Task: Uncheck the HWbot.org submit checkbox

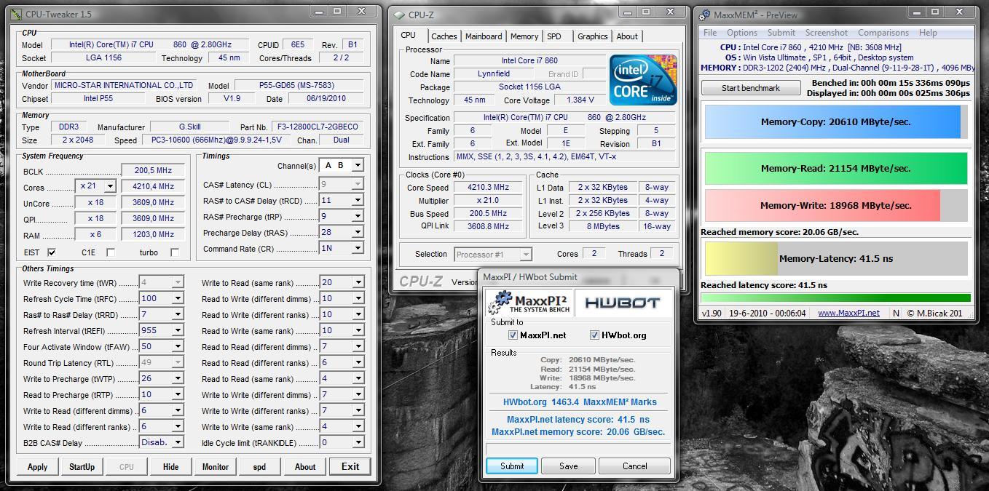Action: pyautogui.click(x=594, y=335)
